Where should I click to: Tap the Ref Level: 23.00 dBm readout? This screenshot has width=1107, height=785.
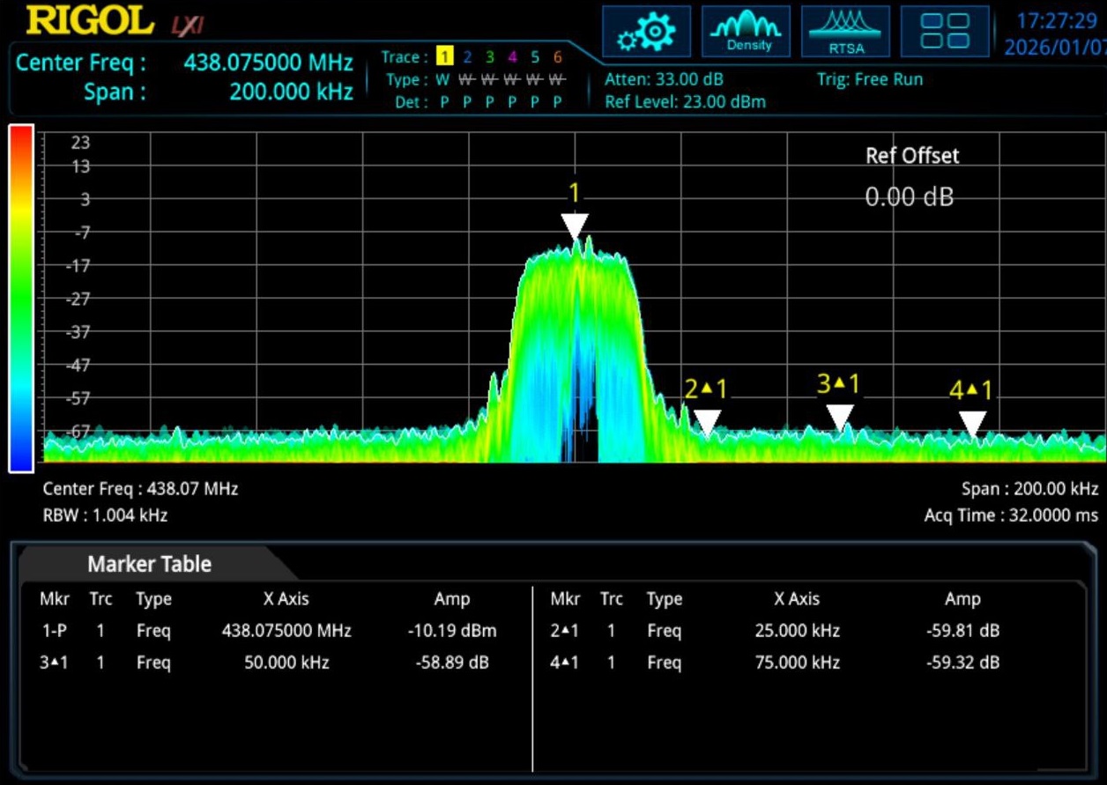685,102
